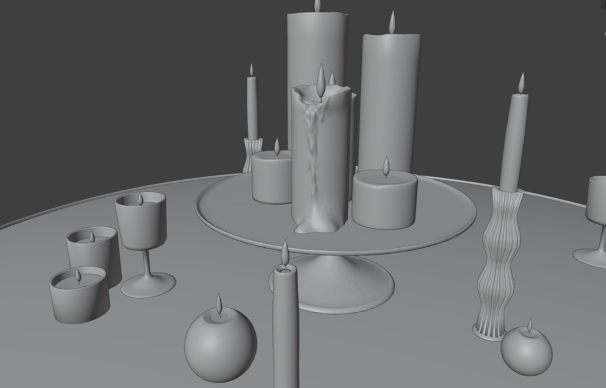Select the rounded pillar candle right of the melted candle
Viewport: 606px width, 388px height.
385,195
